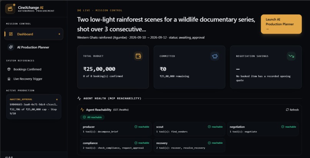Click 'decompose_brief' tool text
Viewport: 310px width, 158px height.
[x=108, y=131]
